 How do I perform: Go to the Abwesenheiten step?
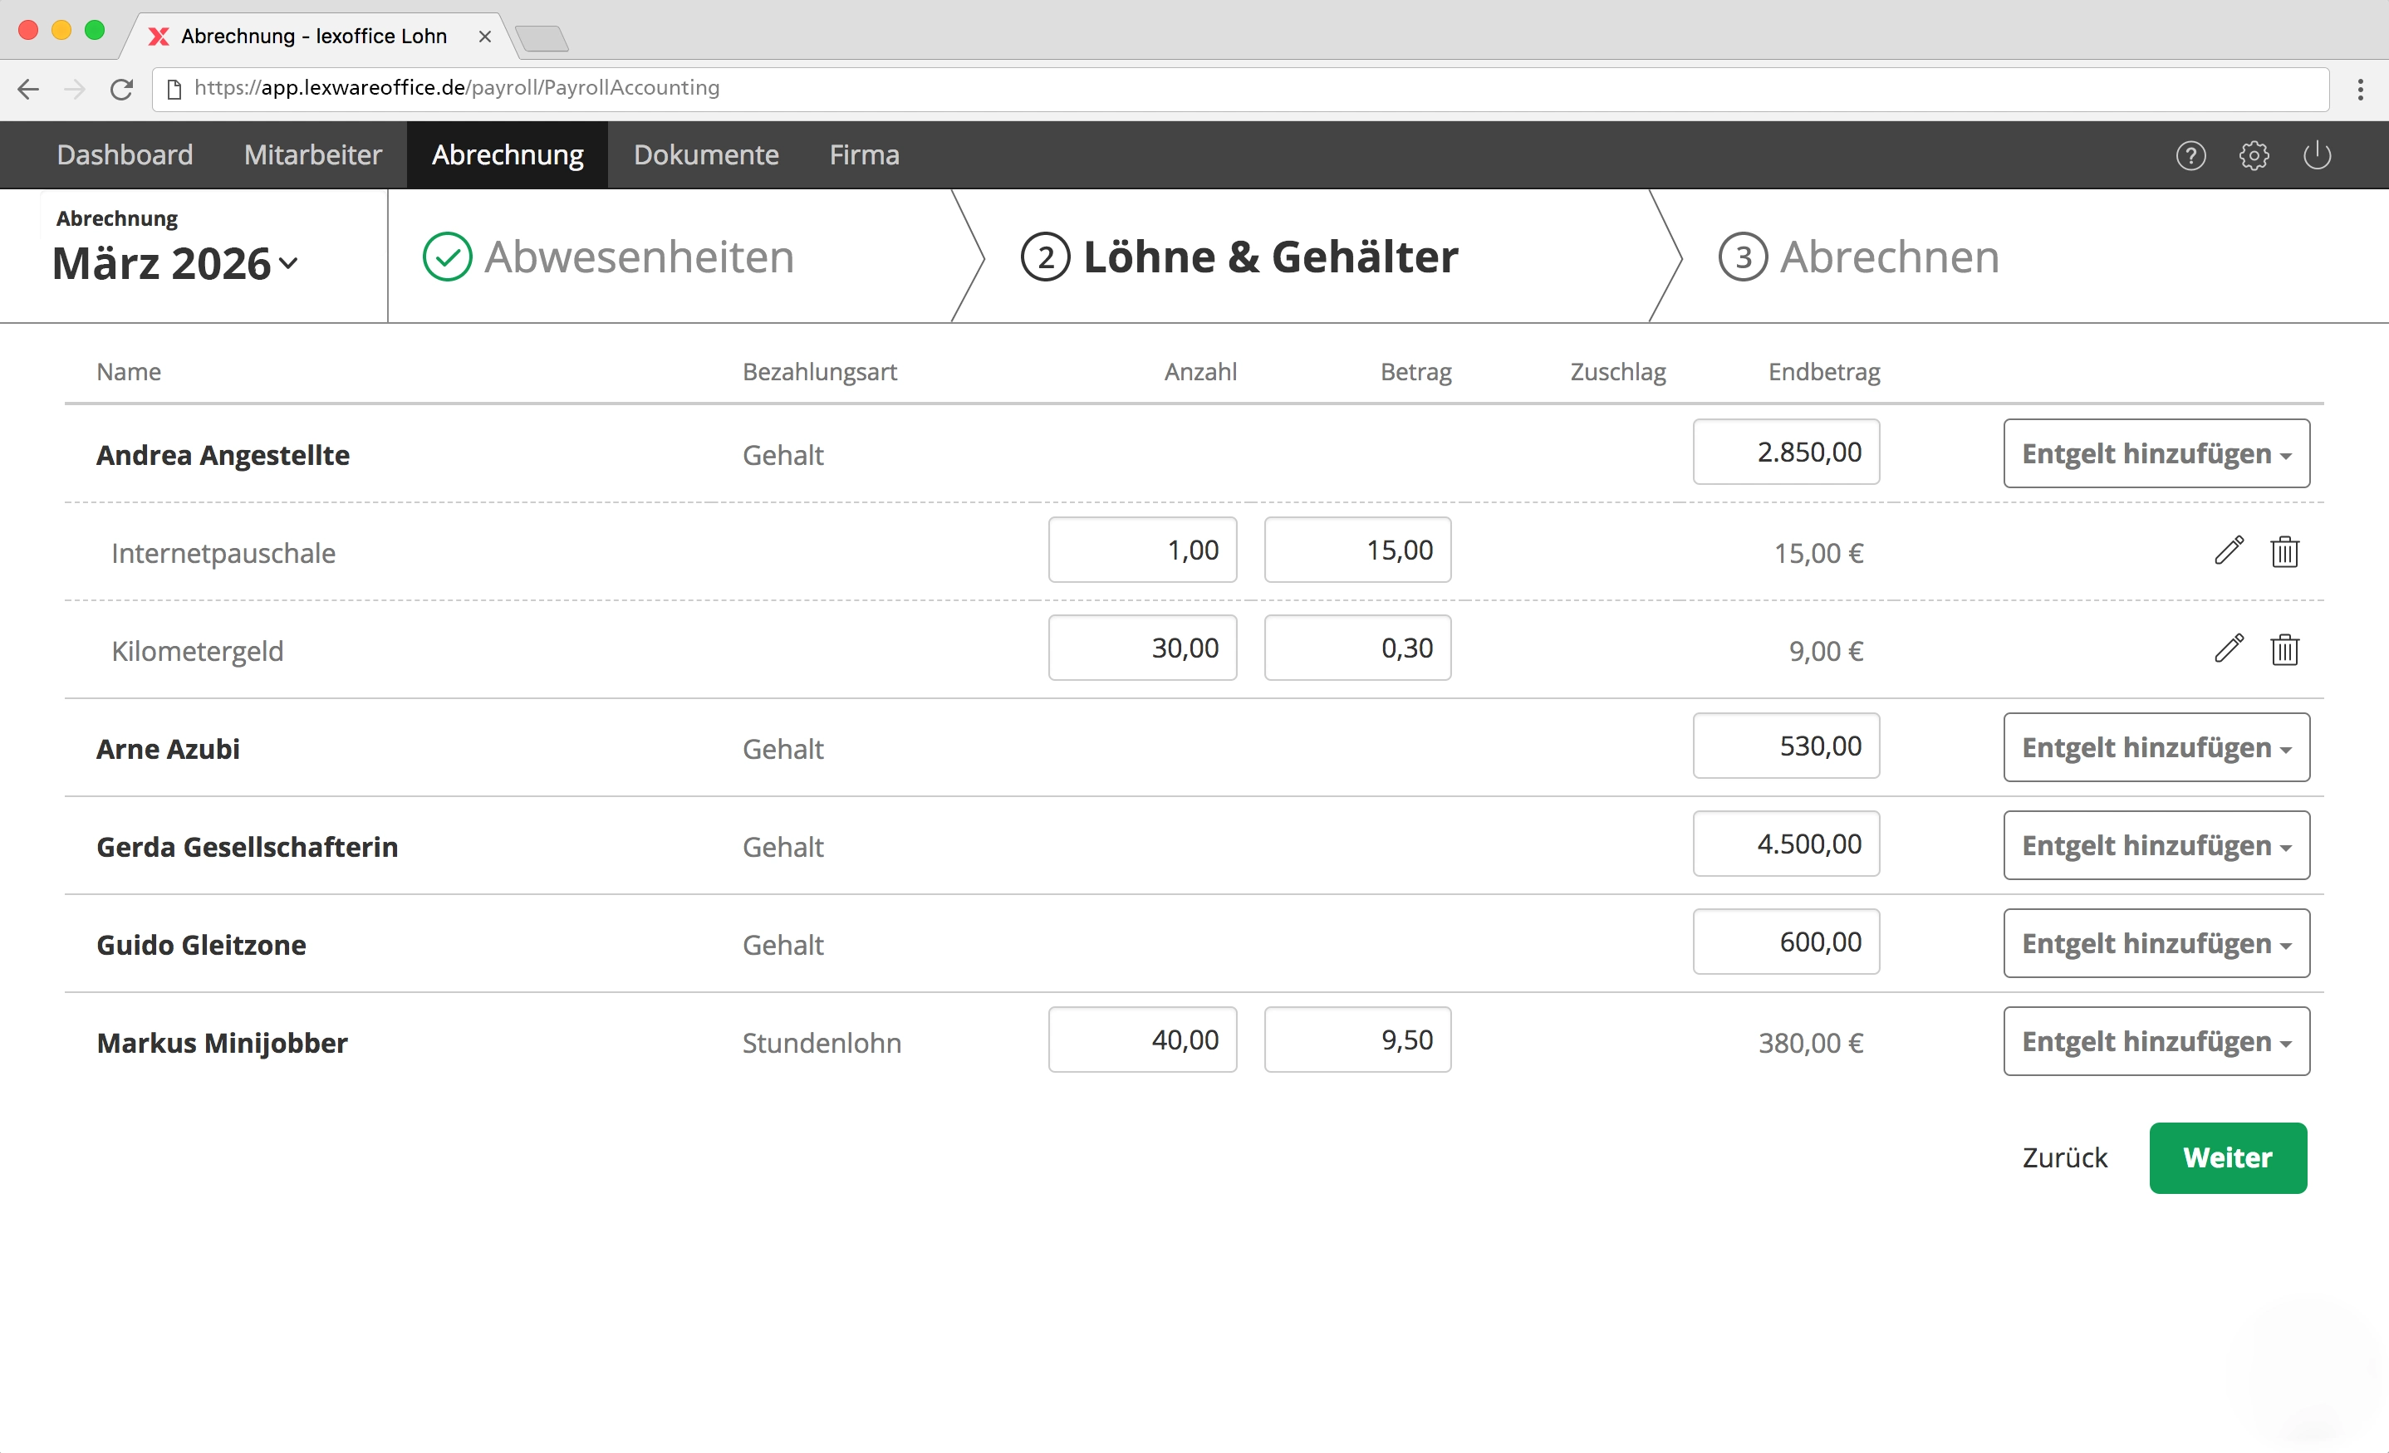(638, 257)
